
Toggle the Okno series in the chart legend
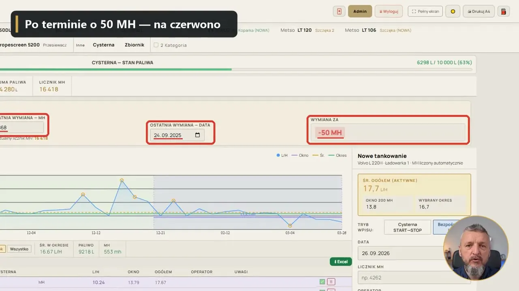point(300,155)
